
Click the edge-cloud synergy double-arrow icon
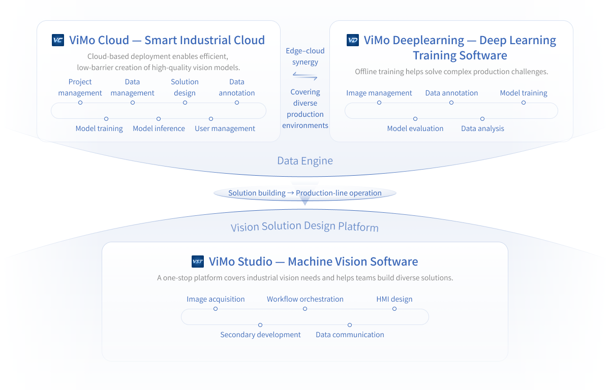(x=305, y=77)
